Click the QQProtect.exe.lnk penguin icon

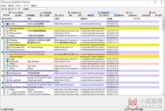click(x=7, y=73)
